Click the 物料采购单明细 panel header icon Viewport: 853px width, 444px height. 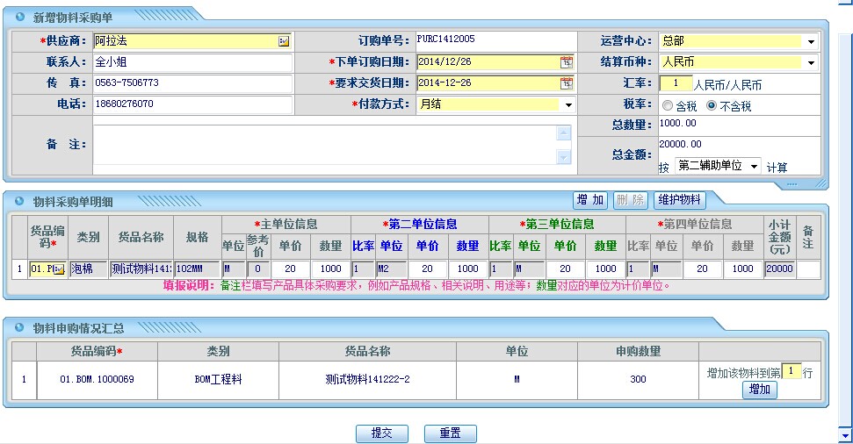pos(20,202)
